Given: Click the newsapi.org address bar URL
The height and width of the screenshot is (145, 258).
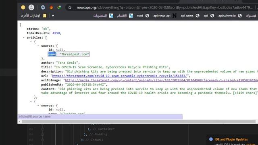Looking at the screenshot, I should pyautogui.click(x=164, y=7).
